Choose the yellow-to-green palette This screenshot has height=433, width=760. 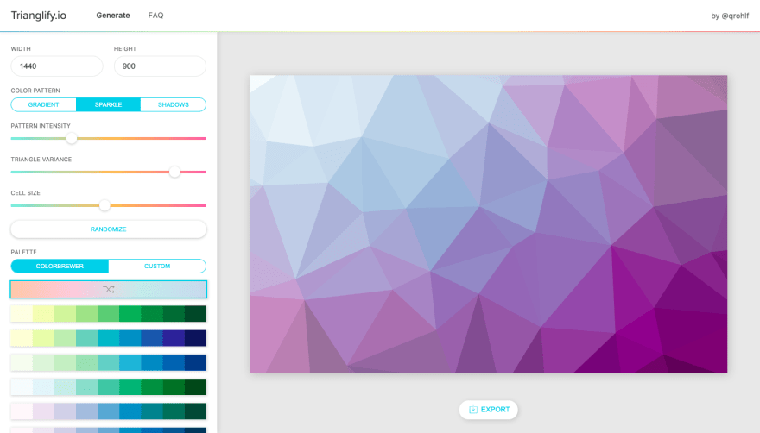coord(109,314)
